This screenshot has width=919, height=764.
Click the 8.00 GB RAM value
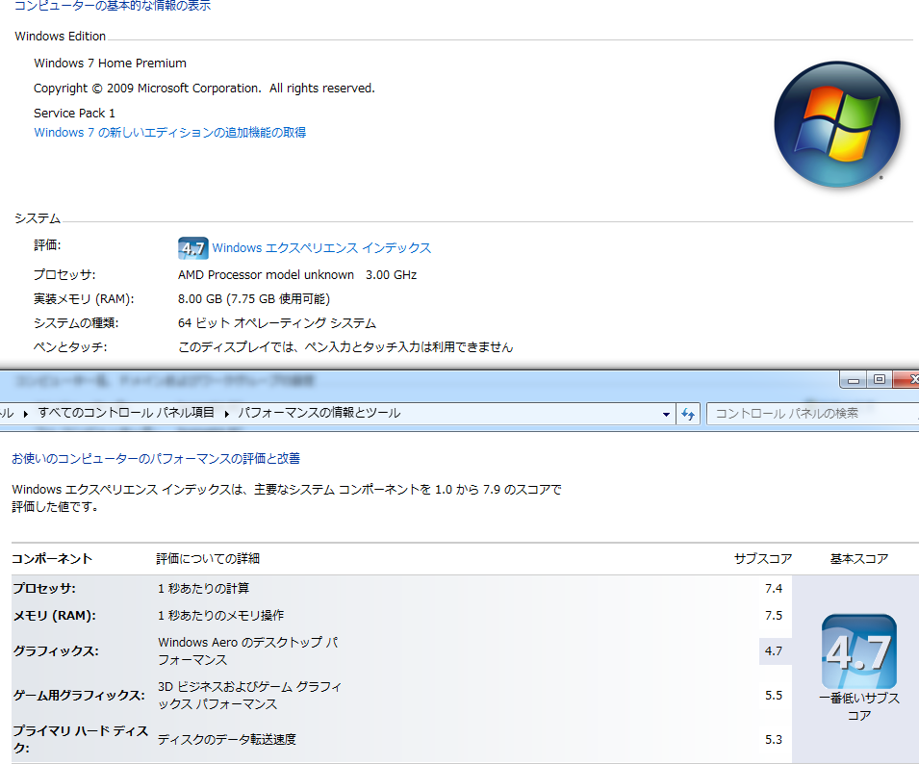[x=254, y=299]
